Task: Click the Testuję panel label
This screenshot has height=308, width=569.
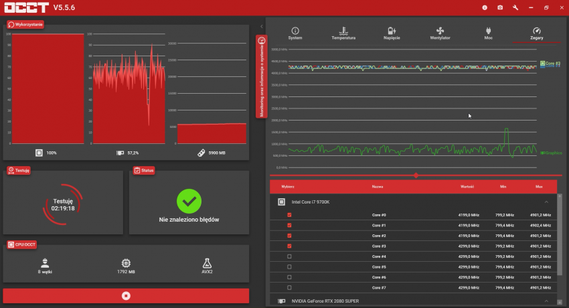Action: point(19,170)
